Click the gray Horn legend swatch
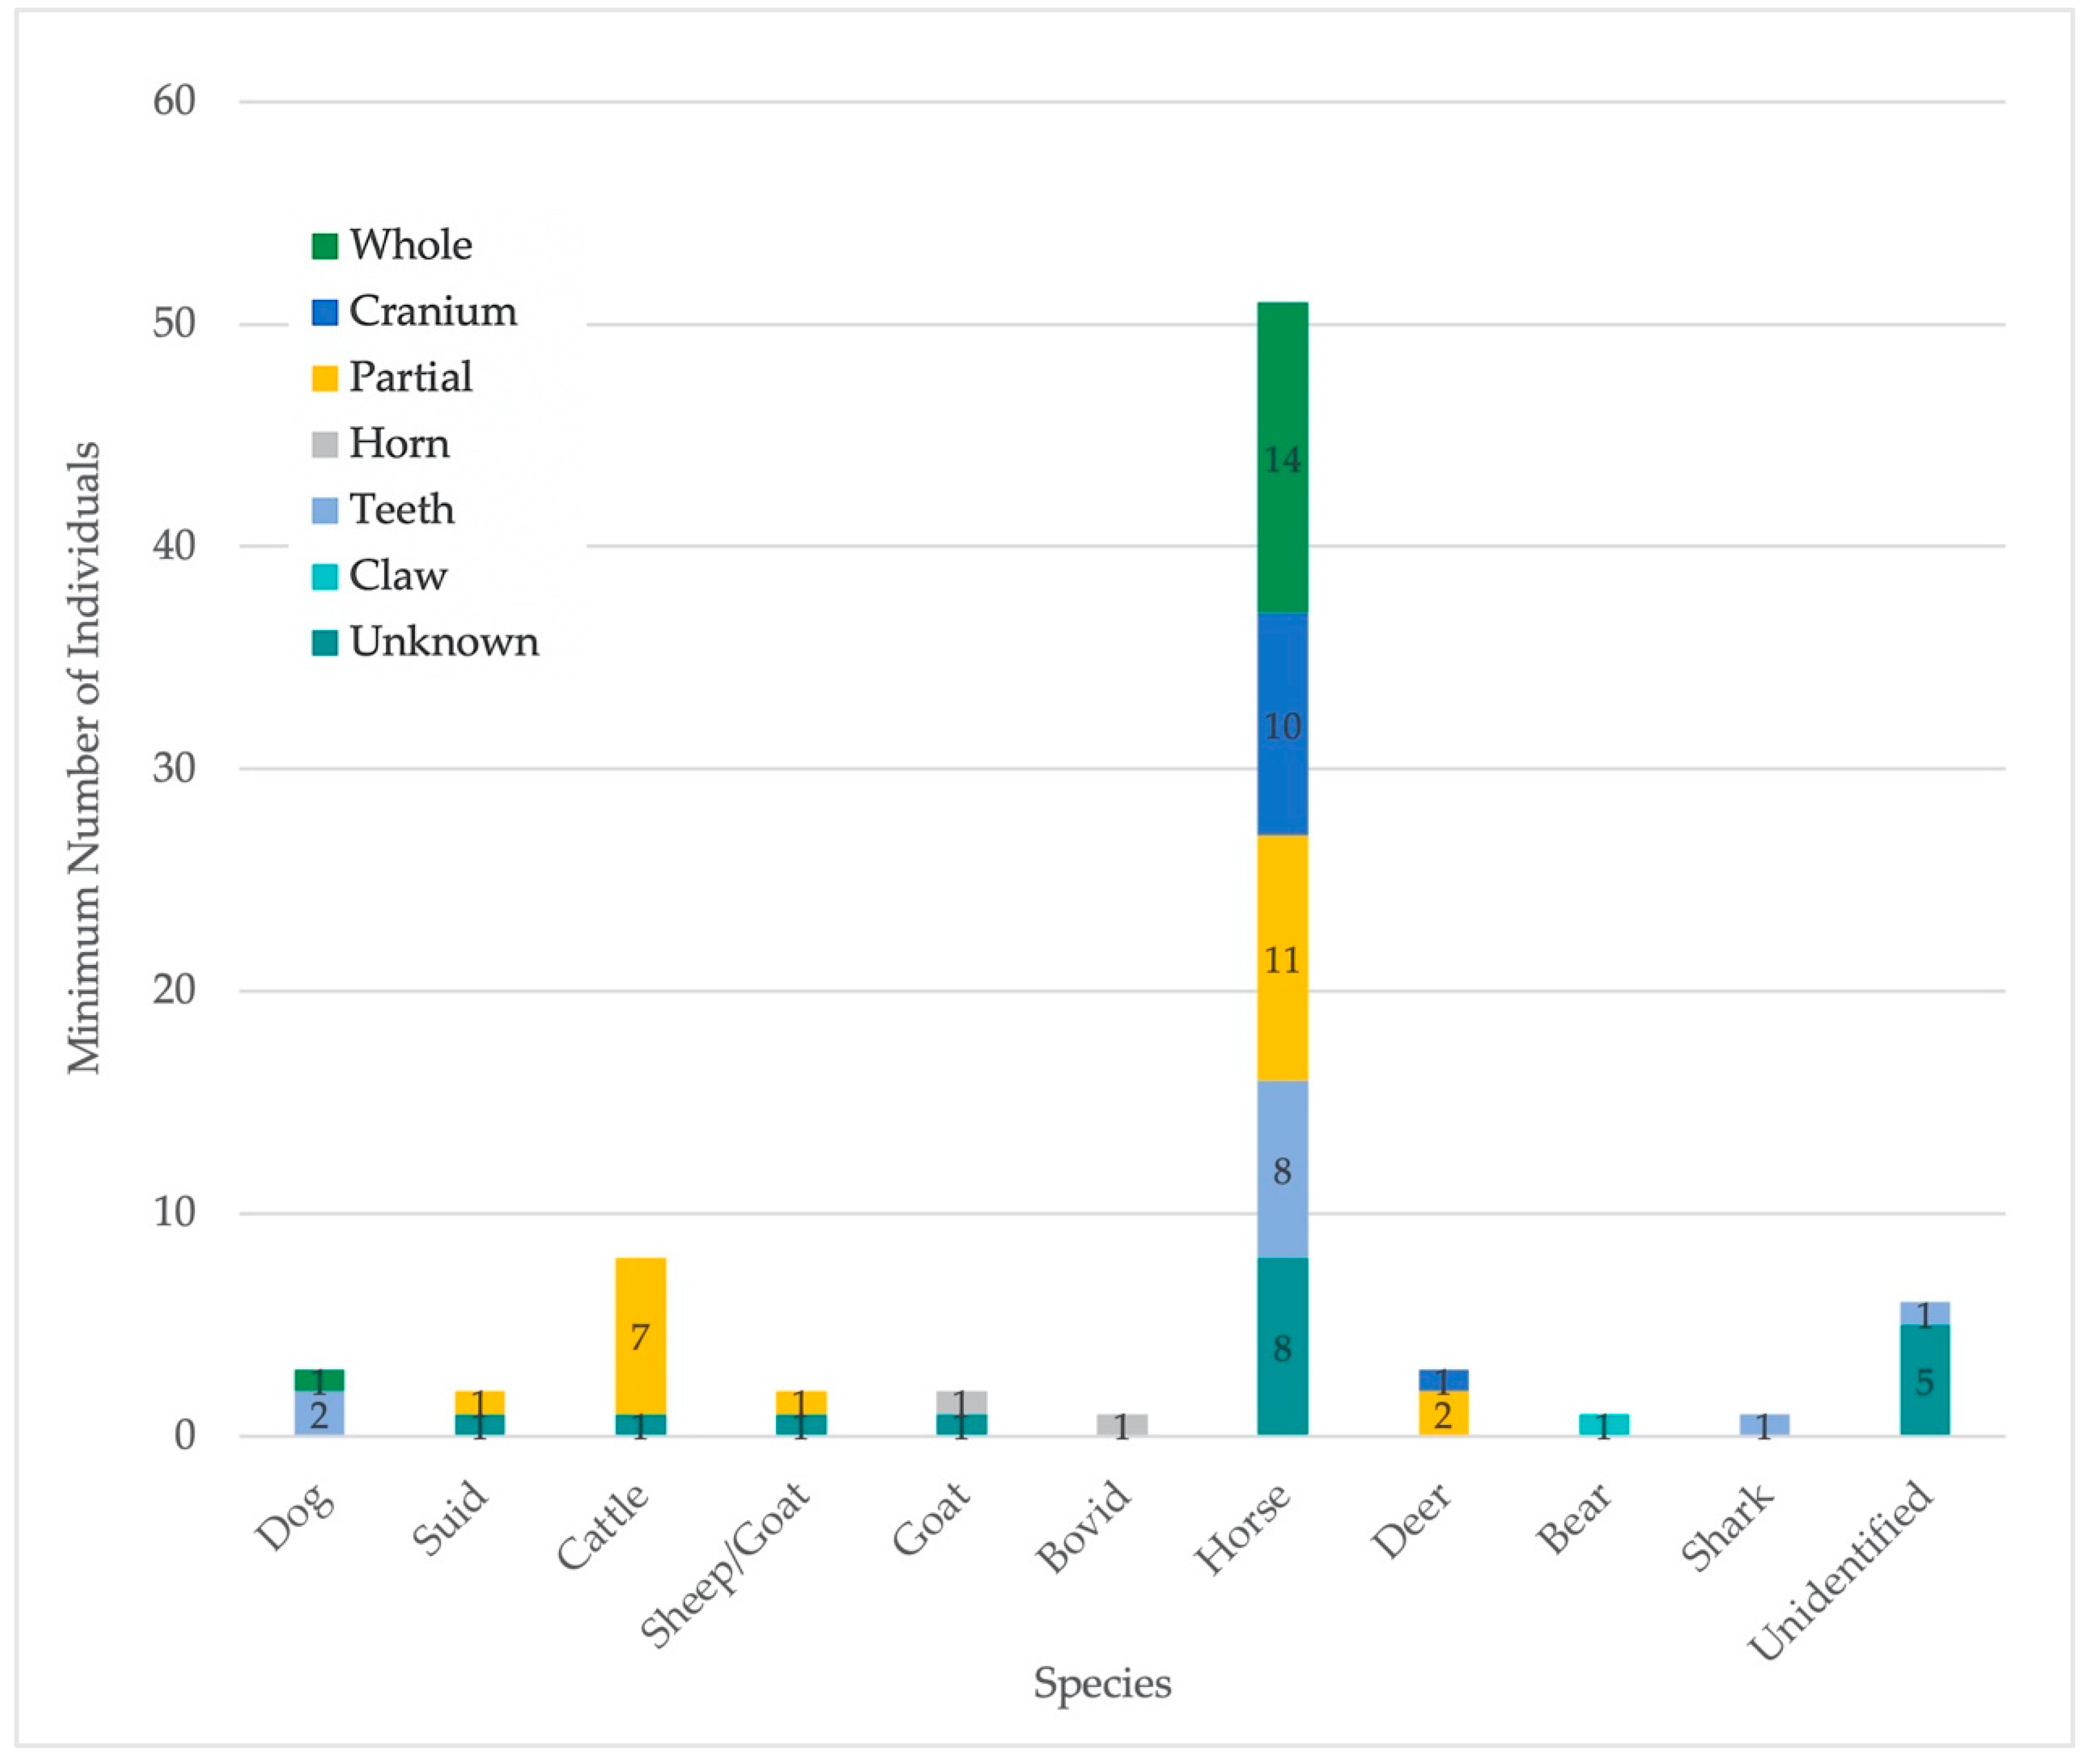Image resolution: width=2093 pixels, height=1764 pixels. click(325, 444)
